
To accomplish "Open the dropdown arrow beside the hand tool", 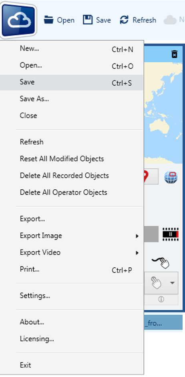I will coord(172,283).
